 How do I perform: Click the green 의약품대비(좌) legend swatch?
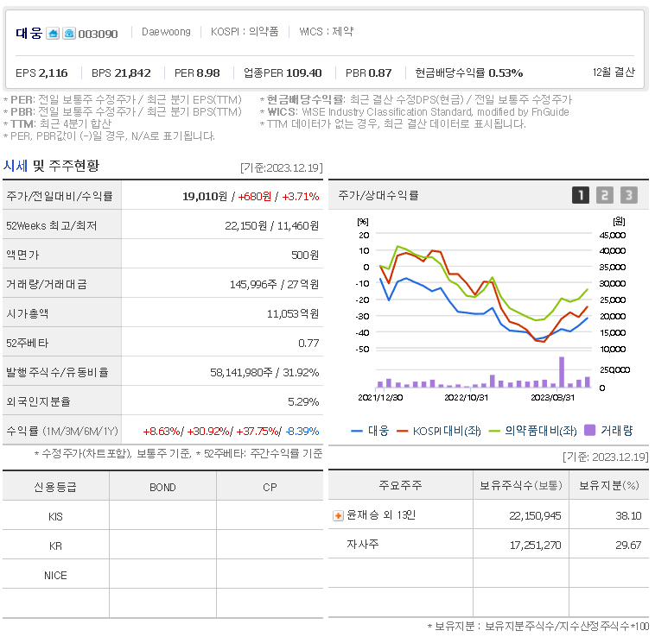tap(494, 431)
